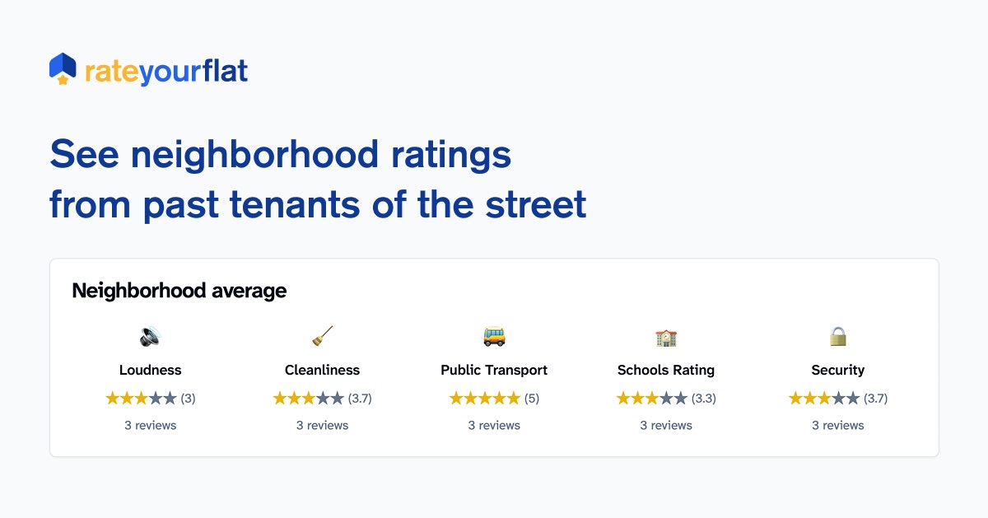
Task: Click the rateyourflat house logo icon
Action: [63, 69]
